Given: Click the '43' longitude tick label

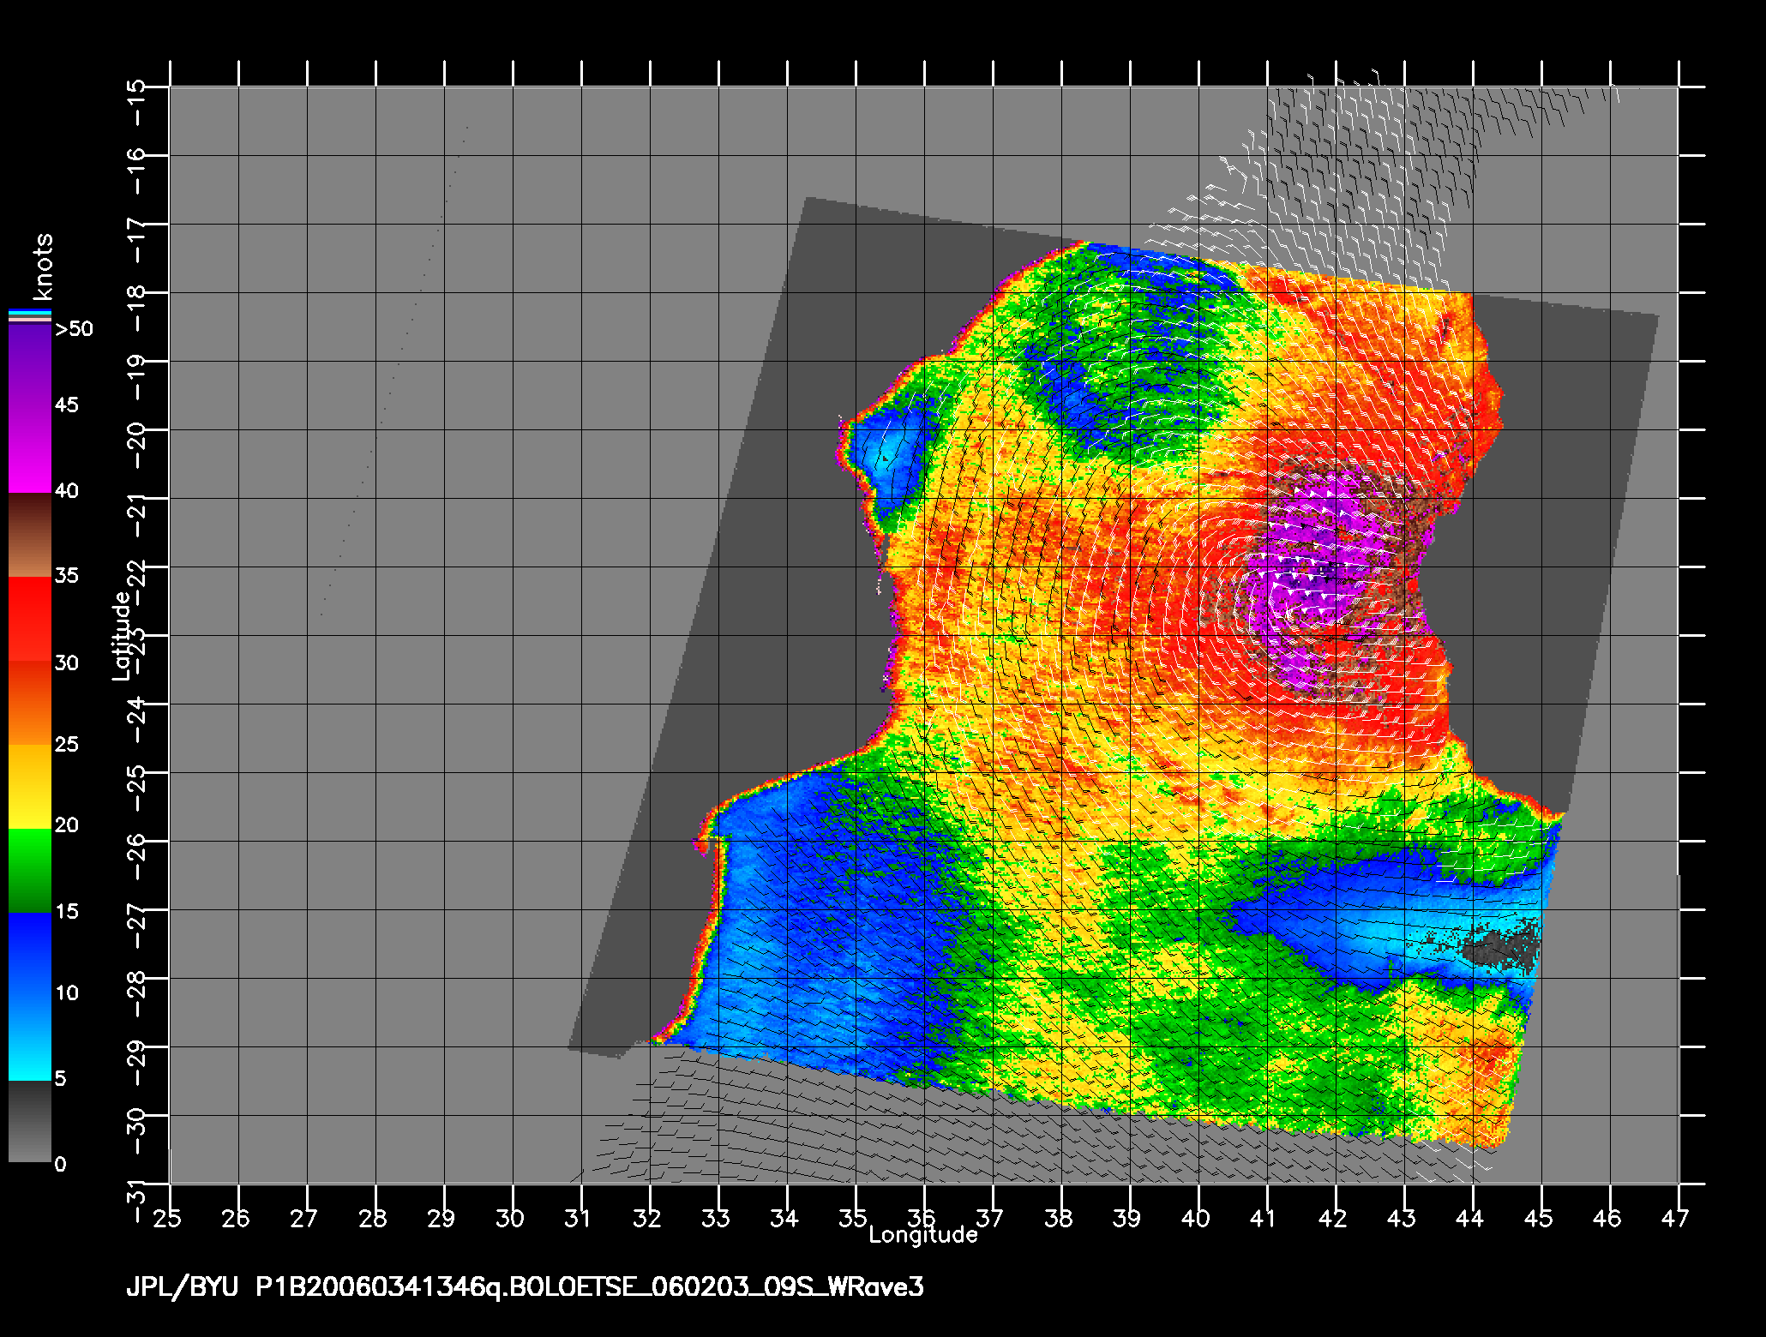Looking at the screenshot, I should click(x=1402, y=1218).
